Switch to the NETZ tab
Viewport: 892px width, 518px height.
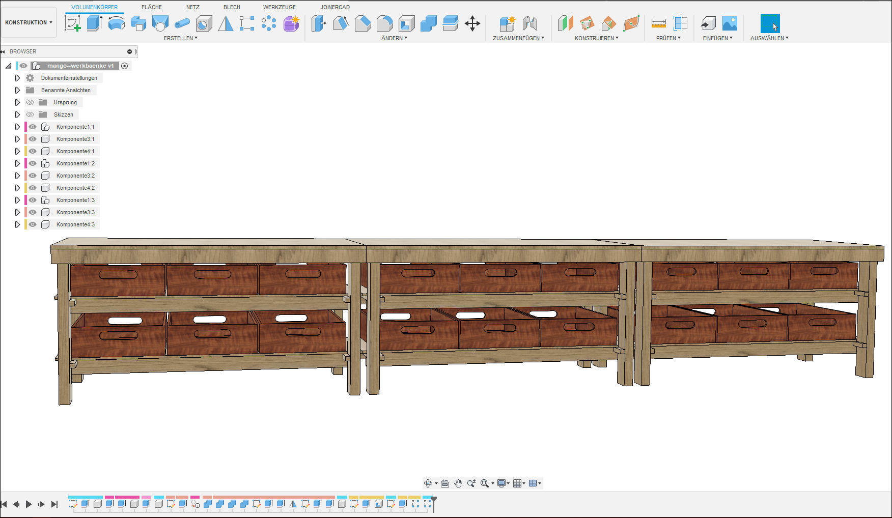pyautogui.click(x=193, y=7)
